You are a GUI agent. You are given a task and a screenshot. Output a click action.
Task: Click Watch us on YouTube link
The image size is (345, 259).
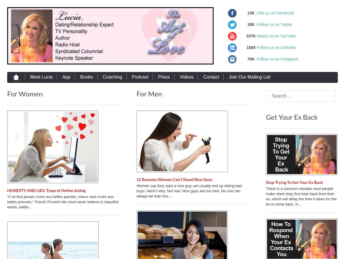pos(276,36)
